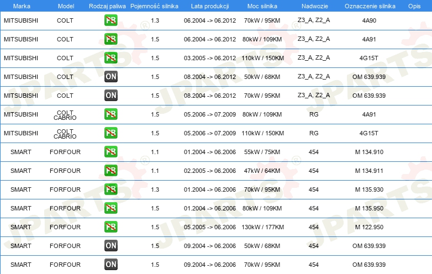The image size is (432, 274).
Task: Click date range 03.2005 -> 06.2012
Action: tap(210, 58)
